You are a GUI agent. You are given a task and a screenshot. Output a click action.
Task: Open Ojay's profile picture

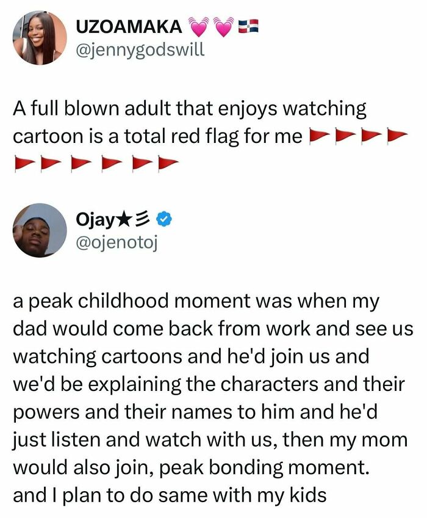click(40, 230)
